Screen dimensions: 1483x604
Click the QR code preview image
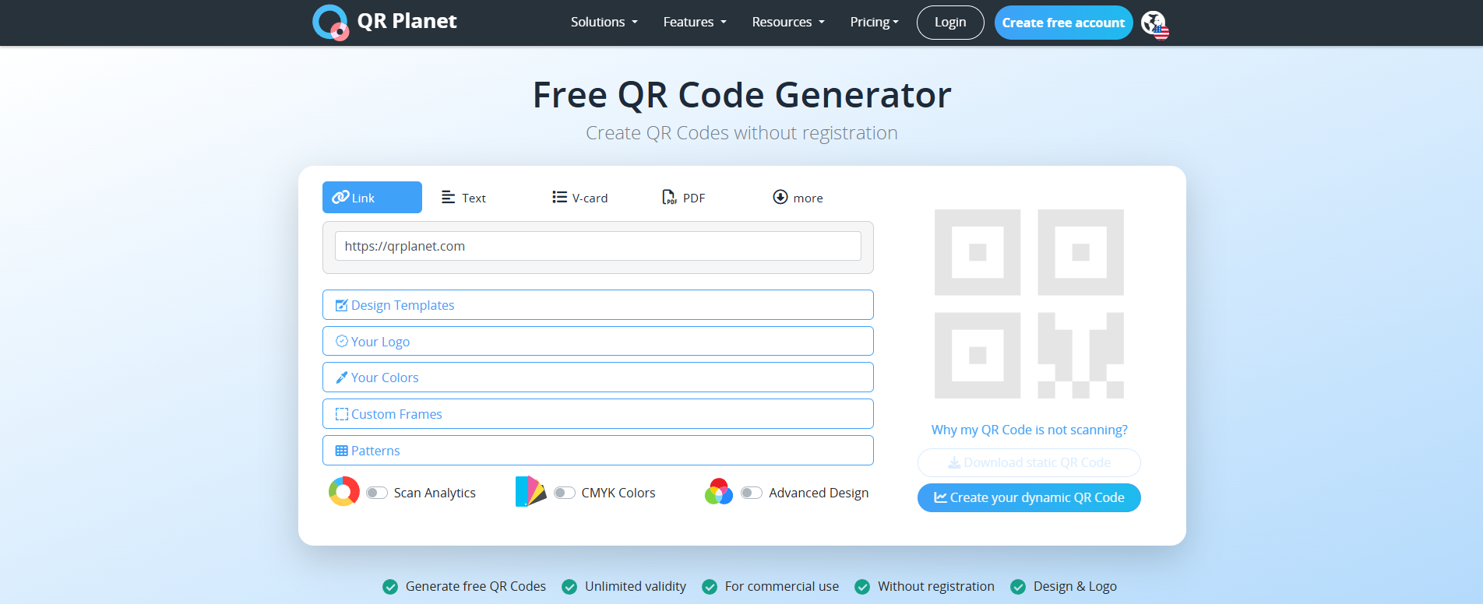(1029, 304)
